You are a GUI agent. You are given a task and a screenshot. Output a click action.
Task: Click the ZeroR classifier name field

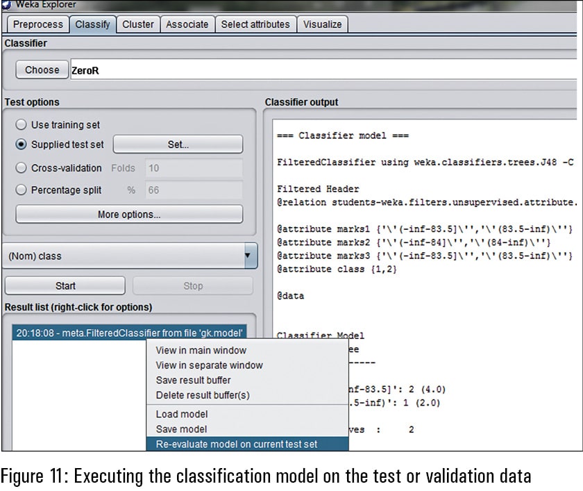(319, 70)
